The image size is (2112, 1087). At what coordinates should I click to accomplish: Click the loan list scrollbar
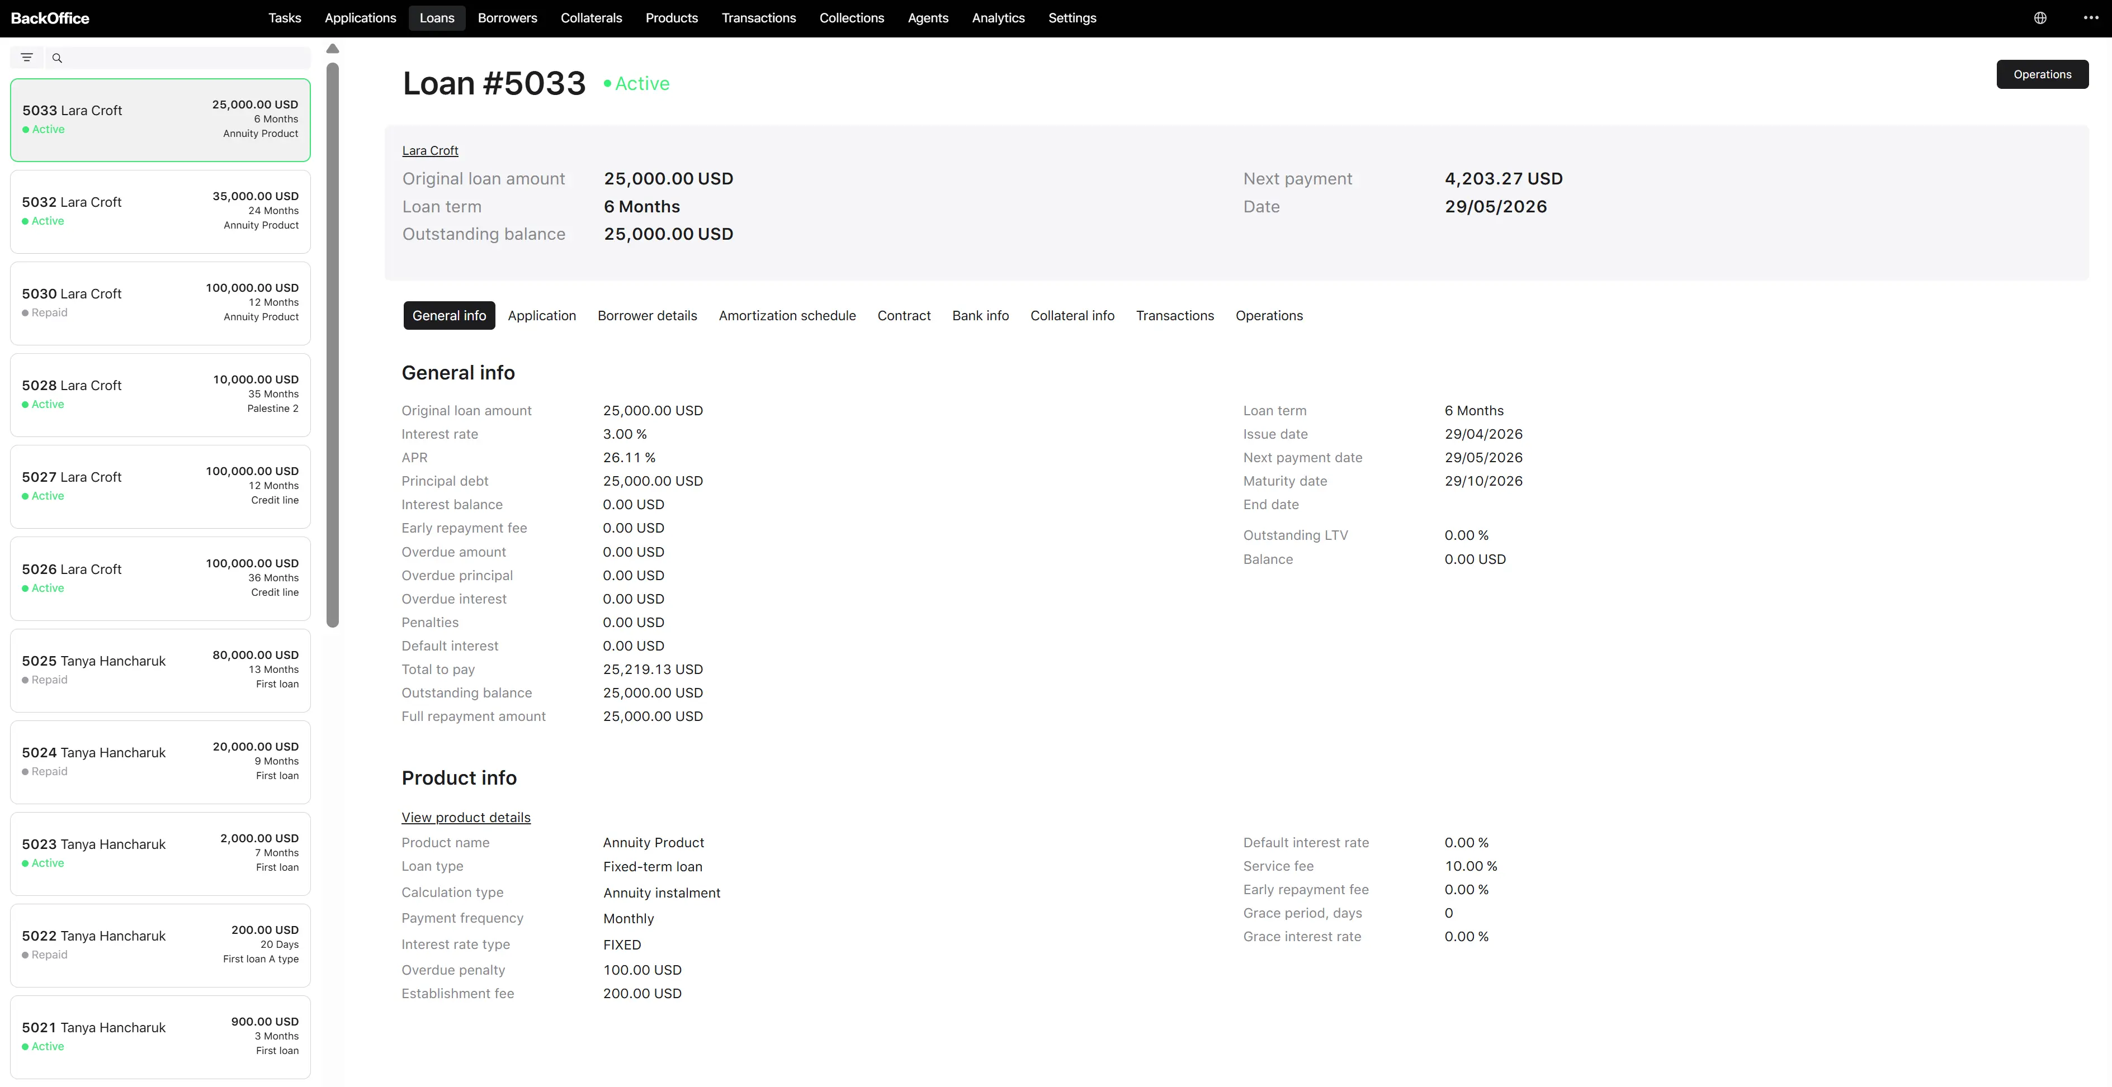tap(332, 344)
